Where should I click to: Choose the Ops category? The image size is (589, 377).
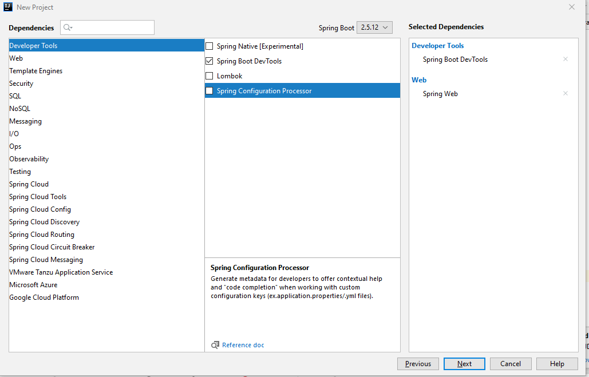pyautogui.click(x=106, y=146)
